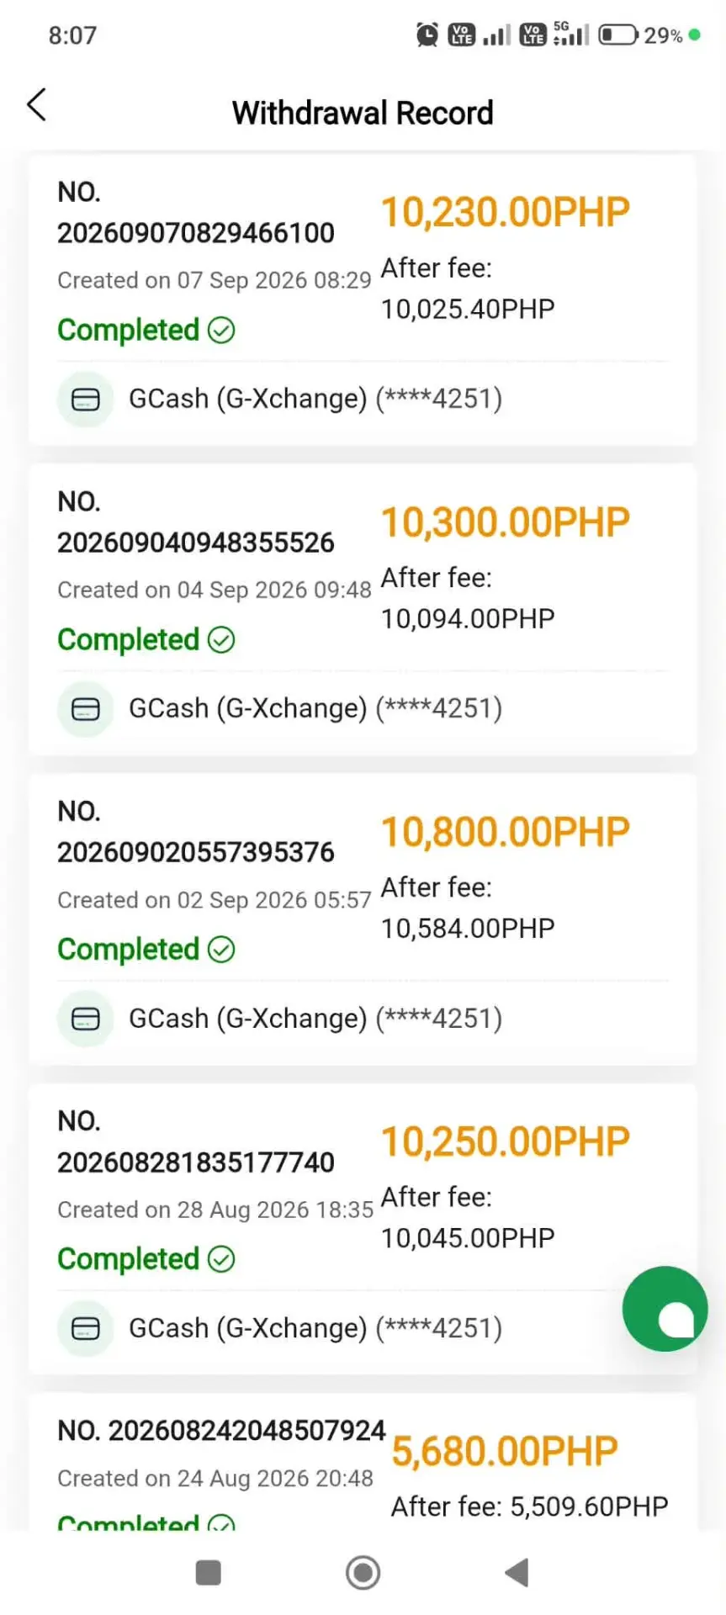Screen dimensions: 726x1615
Task: Tap the battery indicator in the status bar
Action: point(617,35)
